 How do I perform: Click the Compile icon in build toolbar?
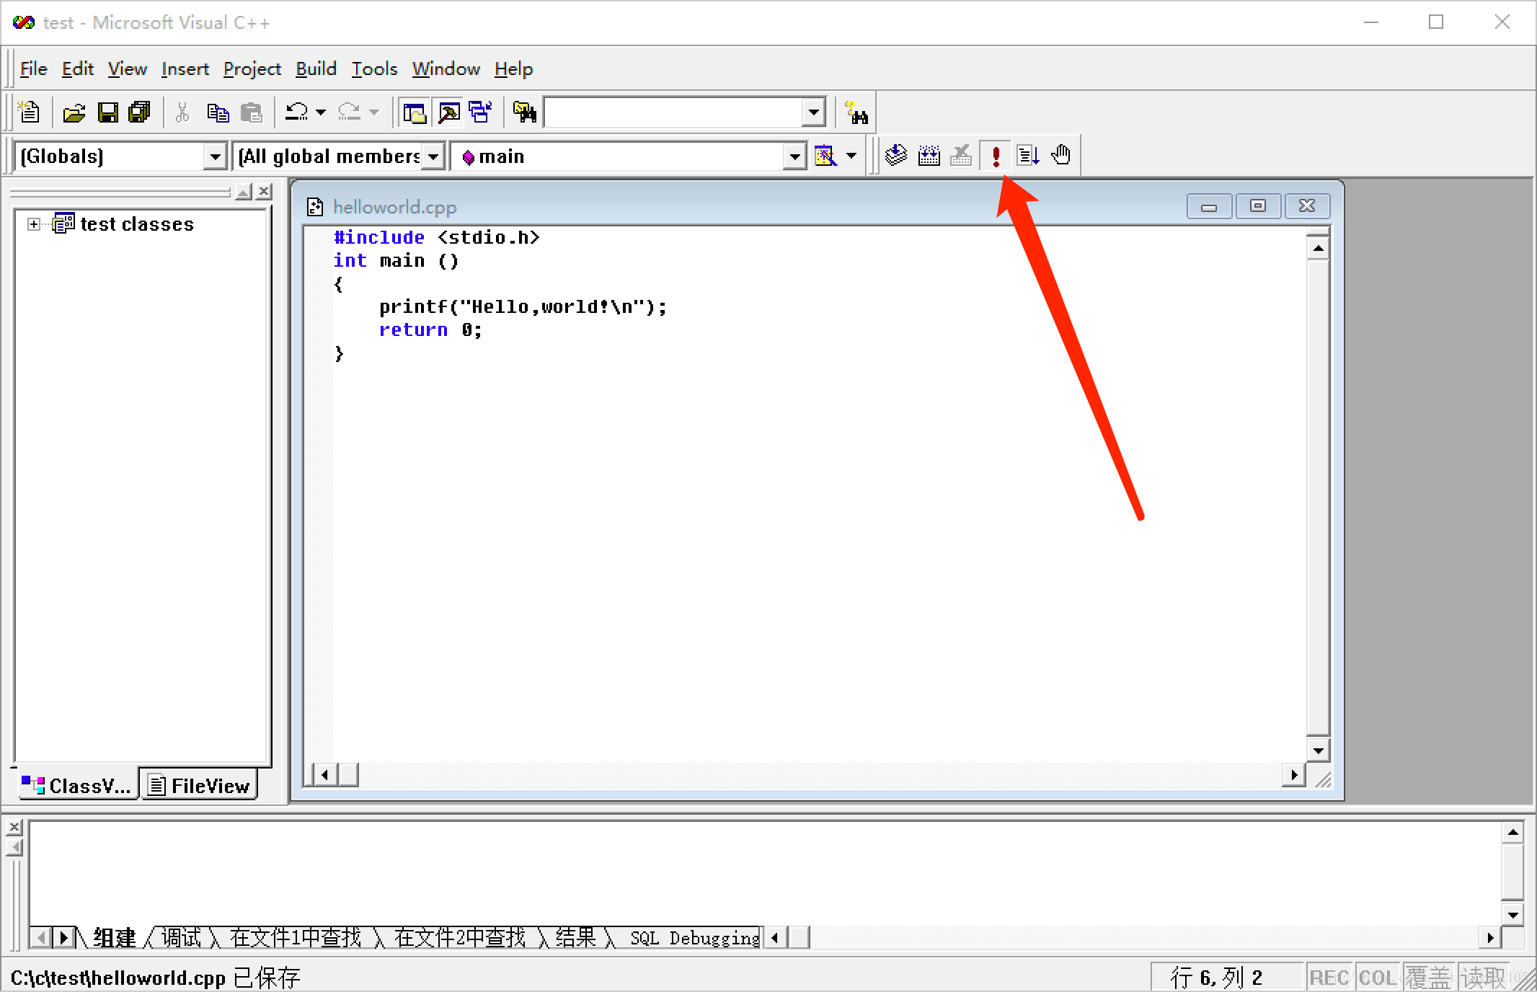896,156
